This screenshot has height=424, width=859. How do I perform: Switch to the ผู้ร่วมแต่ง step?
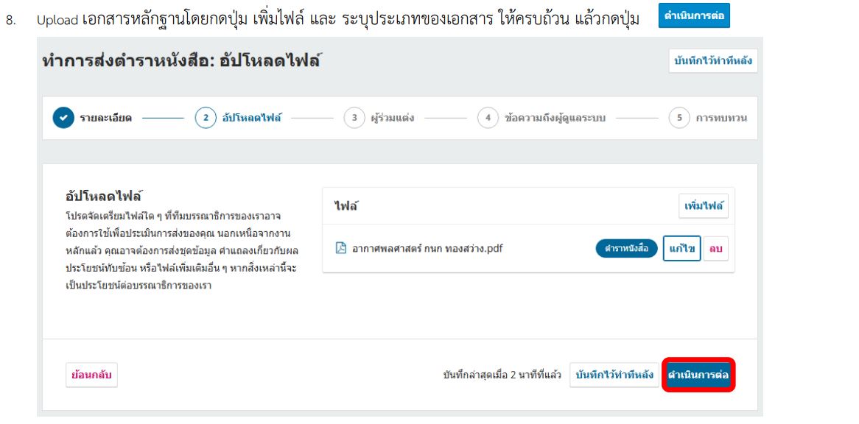(x=392, y=118)
